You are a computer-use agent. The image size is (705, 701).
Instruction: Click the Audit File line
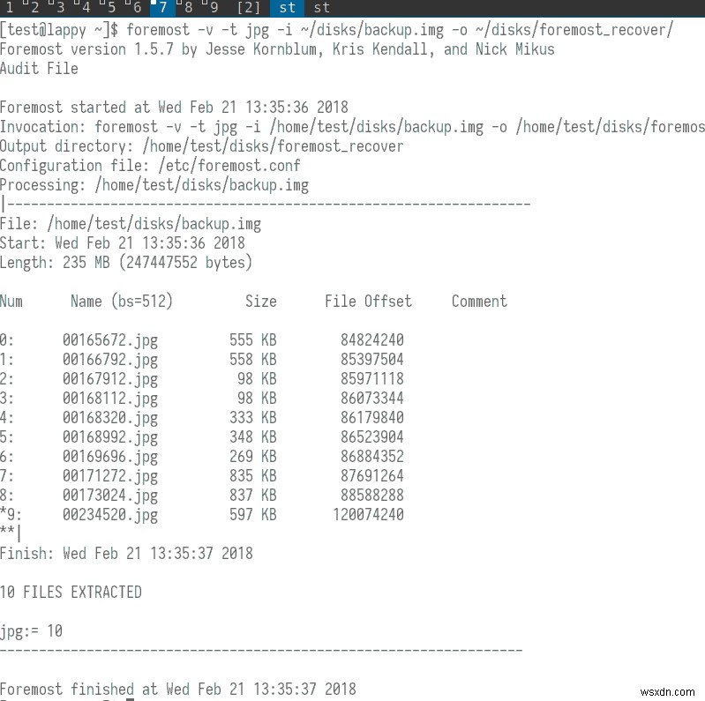(39, 68)
